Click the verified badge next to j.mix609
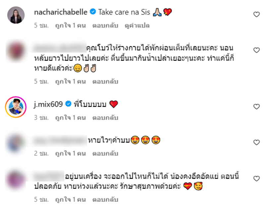265x209 pixels. point(68,104)
